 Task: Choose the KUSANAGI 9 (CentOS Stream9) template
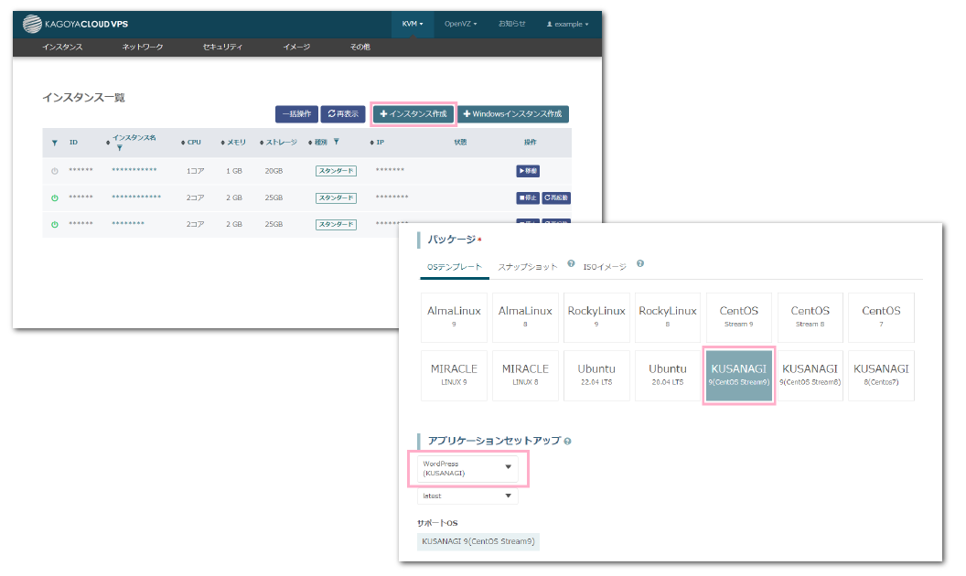(x=739, y=374)
